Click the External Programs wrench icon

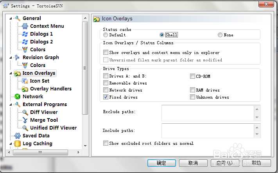[18, 105]
